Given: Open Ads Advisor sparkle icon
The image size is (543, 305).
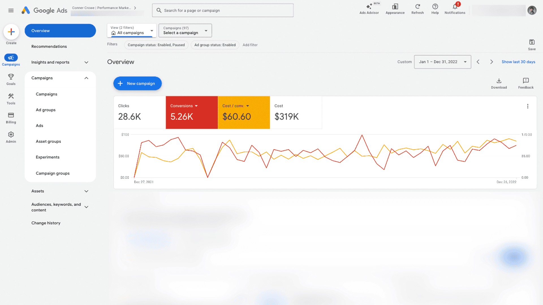Looking at the screenshot, I should 369,6.
